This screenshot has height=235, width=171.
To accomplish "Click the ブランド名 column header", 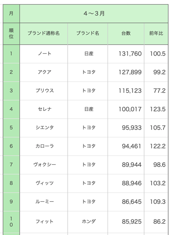I will 88,34.
